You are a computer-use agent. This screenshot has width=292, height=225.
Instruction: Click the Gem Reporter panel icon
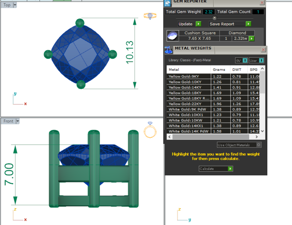pyautogui.click(x=167, y=3)
